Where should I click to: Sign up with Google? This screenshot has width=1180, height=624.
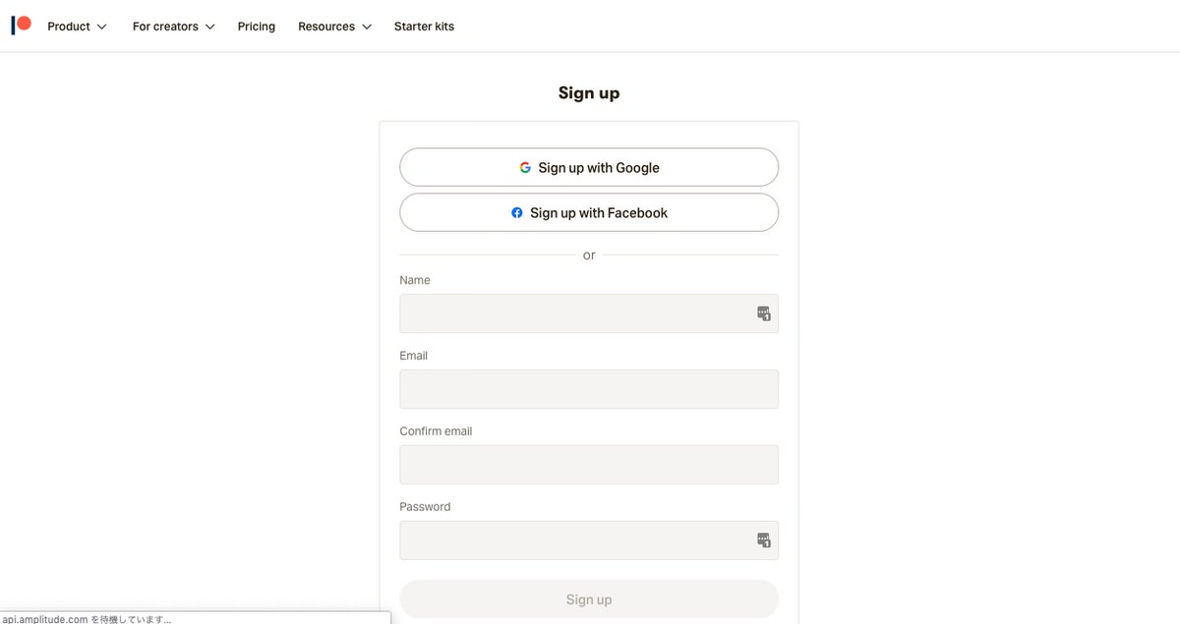pyautogui.click(x=589, y=167)
